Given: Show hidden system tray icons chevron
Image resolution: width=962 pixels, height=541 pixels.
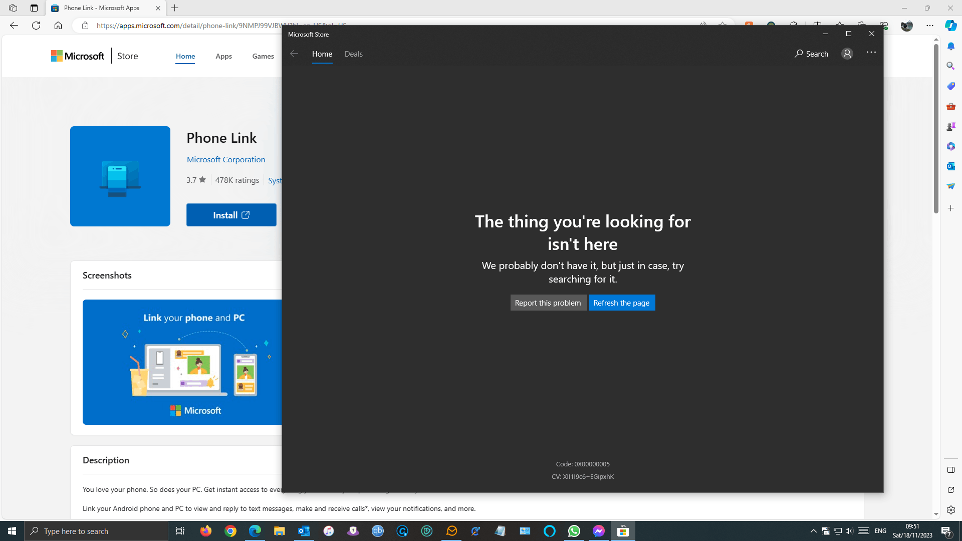Looking at the screenshot, I should point(813,531).
